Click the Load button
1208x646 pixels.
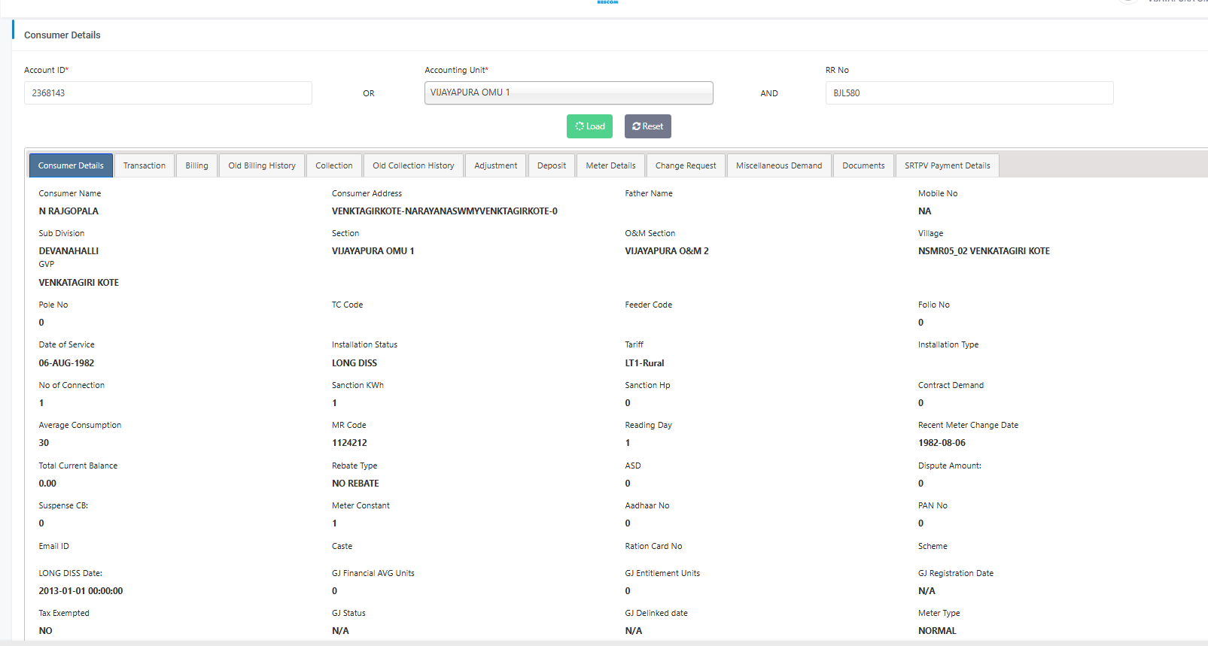point(589,126)
